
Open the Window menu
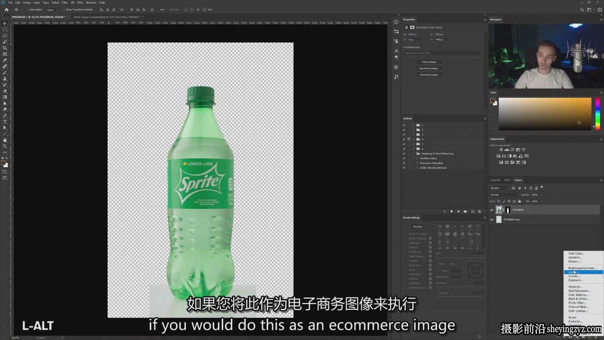click(91, 2)
